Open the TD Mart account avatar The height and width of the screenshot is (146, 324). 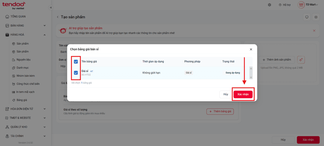[301, 5]
